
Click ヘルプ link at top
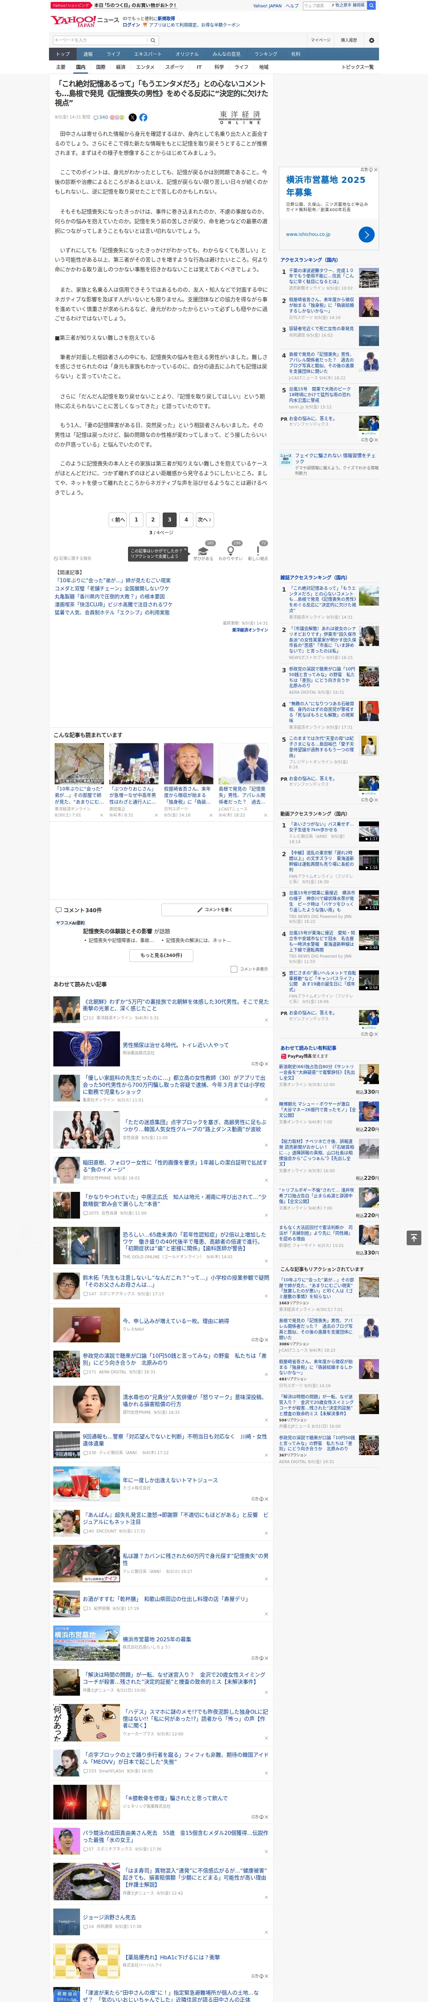point(292,5)
